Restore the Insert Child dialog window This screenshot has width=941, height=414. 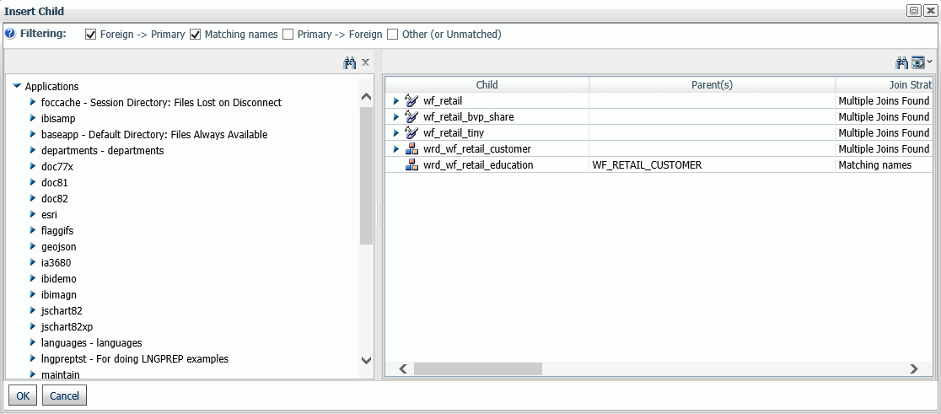(x=914, y=11)
